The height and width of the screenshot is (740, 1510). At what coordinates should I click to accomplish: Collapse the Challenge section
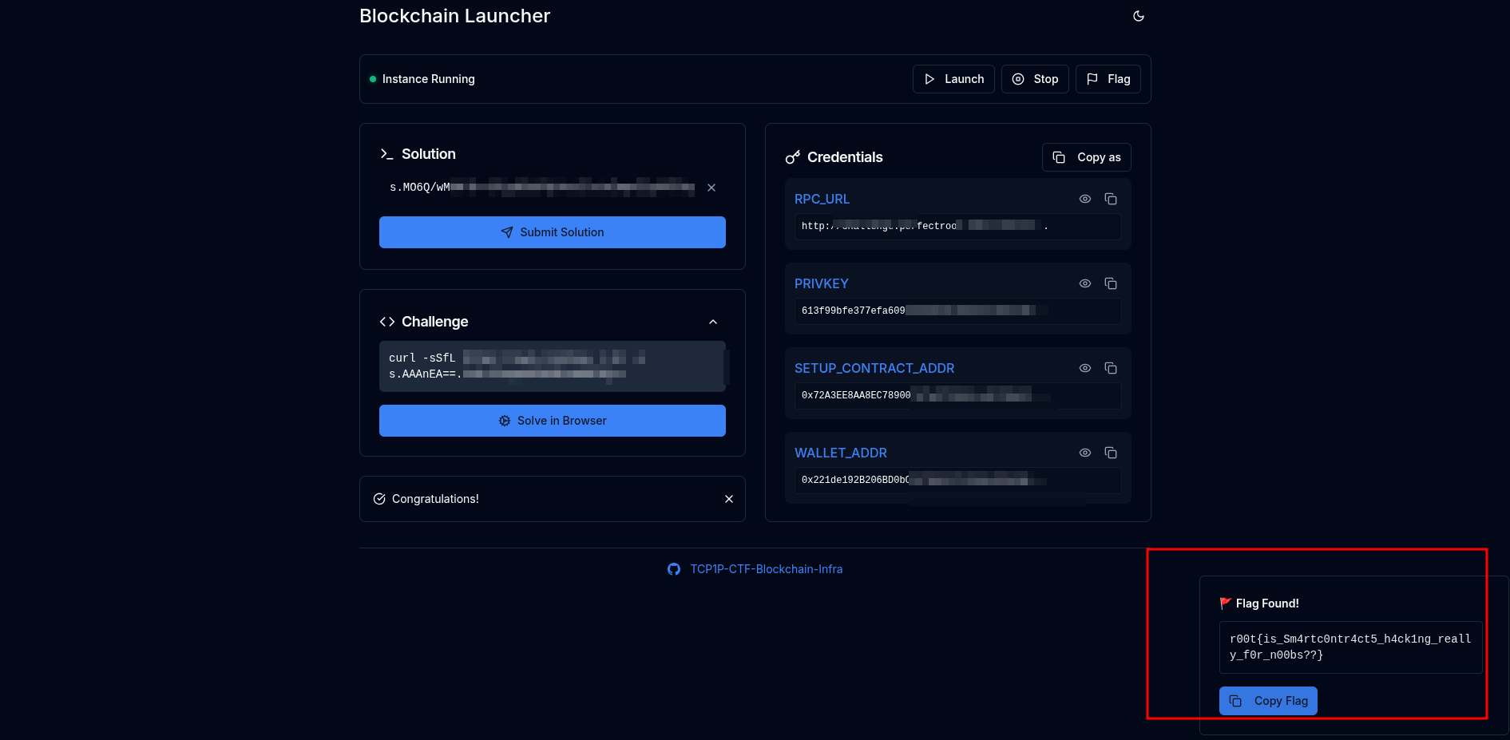pyautogui.click(x=713, y=322)
